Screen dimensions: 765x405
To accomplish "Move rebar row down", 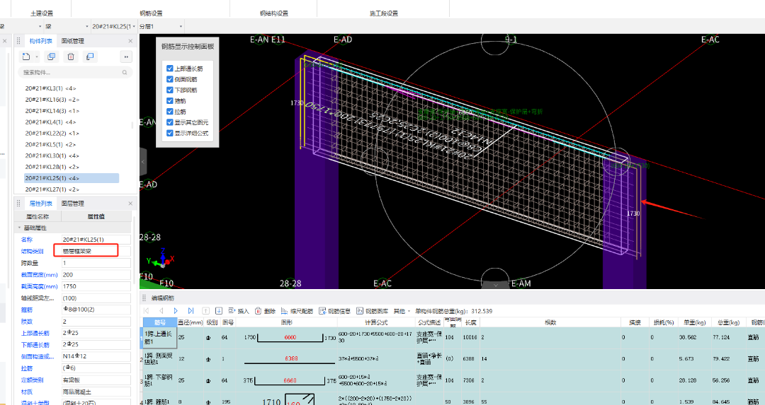I will [x=219, y=310].
